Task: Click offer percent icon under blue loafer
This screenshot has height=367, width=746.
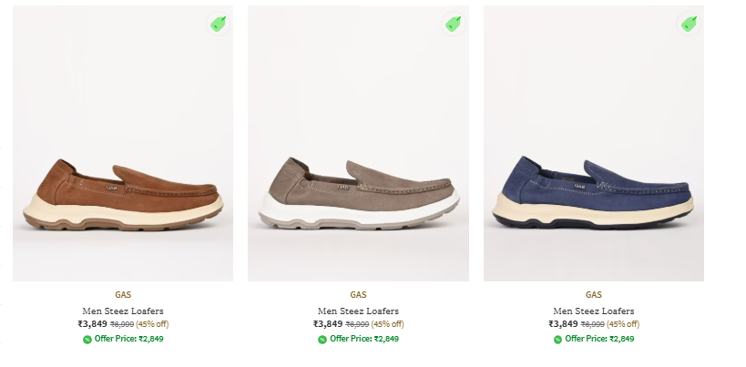Action: [557, 340]
